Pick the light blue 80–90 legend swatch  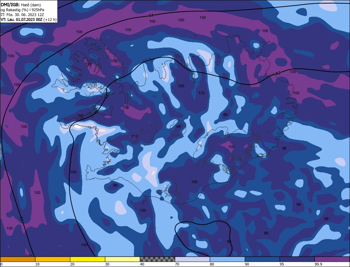tap(227, 259)
